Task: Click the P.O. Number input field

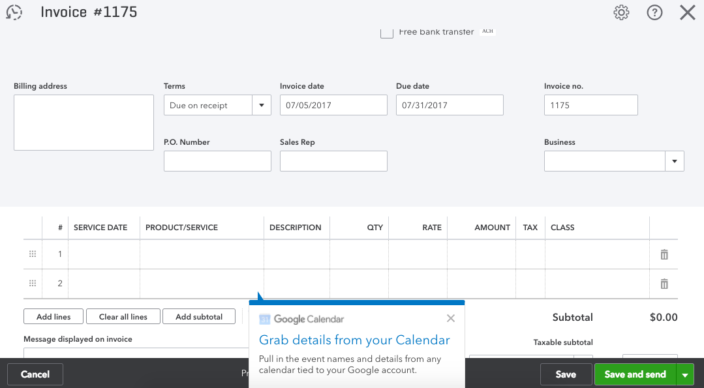Action: point(217,161)
